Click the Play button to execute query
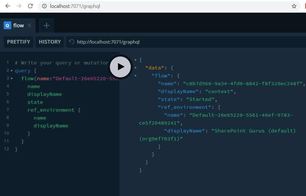The height and width of the screenshot is (196, 306). [120, 67]
